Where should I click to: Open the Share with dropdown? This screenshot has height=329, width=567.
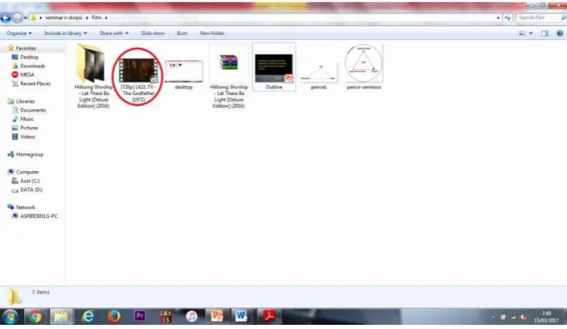coord(114,33)
